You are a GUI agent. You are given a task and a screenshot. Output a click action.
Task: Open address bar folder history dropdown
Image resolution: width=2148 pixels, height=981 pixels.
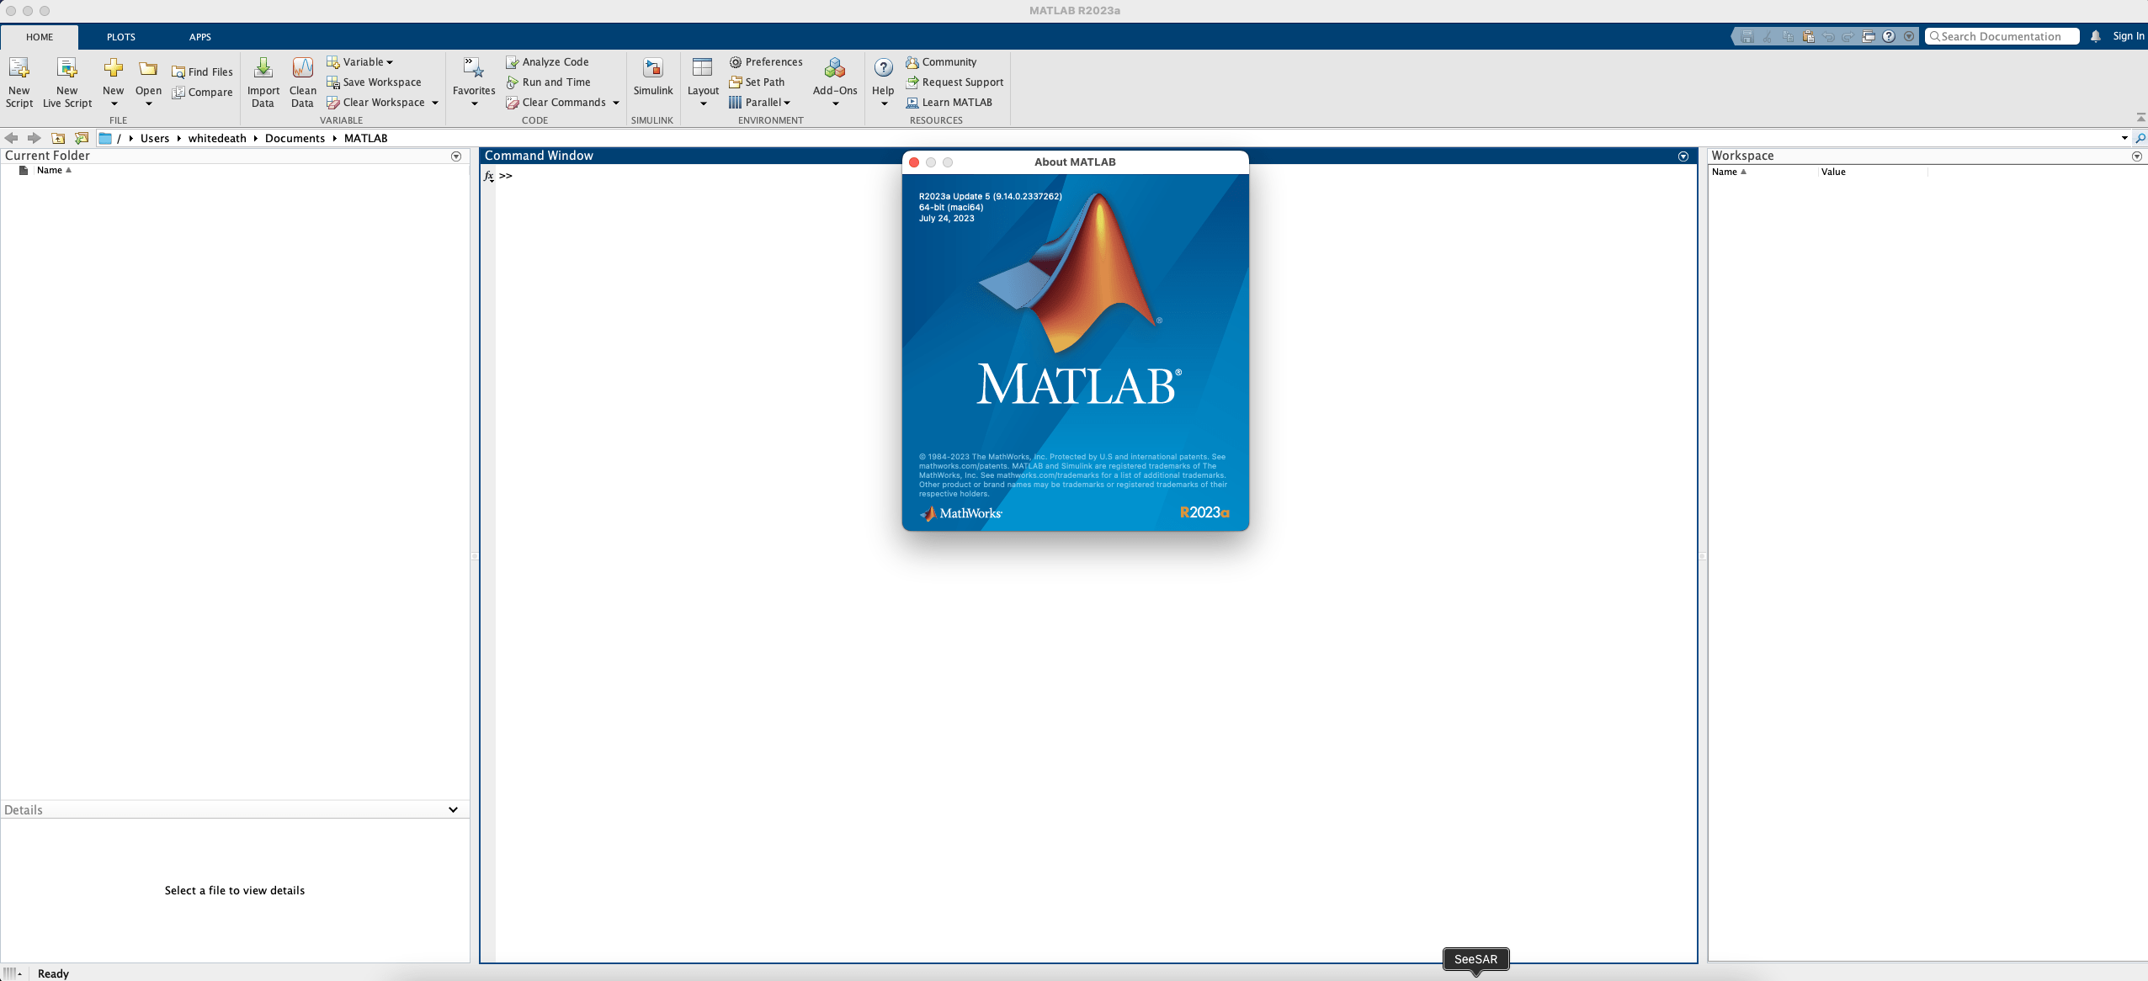click(2124, 138)
